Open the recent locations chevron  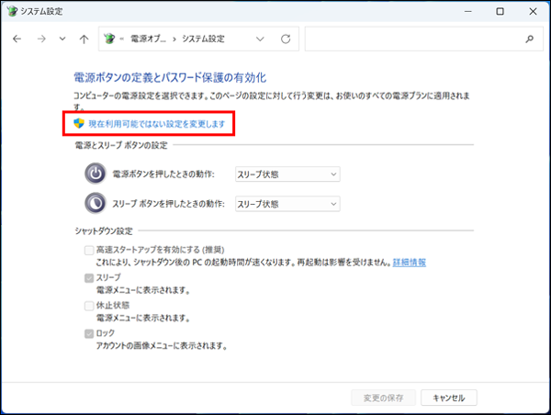point(62,39)
